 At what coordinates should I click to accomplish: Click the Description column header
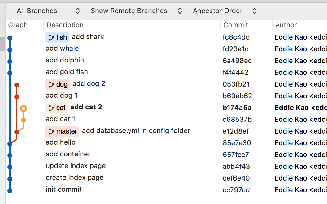65,25
